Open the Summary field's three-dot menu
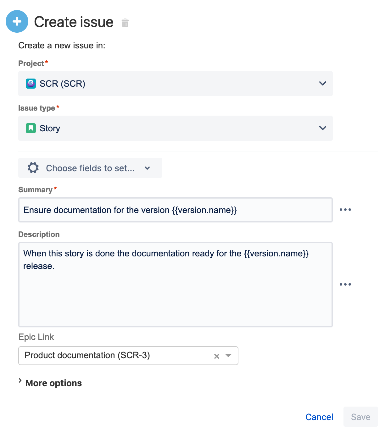 [345, 210]
